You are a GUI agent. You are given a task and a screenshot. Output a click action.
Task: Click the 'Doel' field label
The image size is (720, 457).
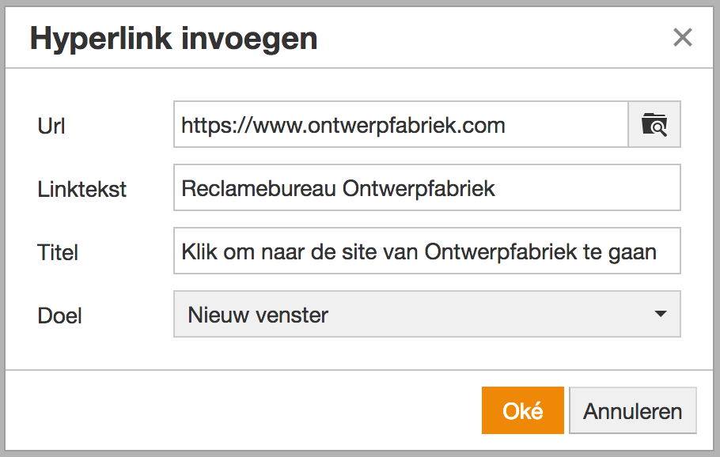pyautogui.click(x=60, y=315)
